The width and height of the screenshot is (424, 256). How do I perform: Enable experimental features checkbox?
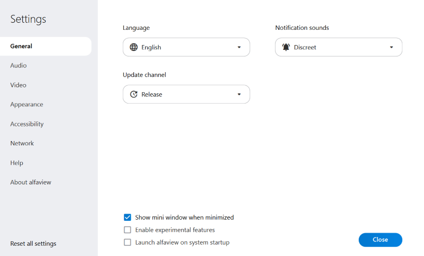point(128,230)
